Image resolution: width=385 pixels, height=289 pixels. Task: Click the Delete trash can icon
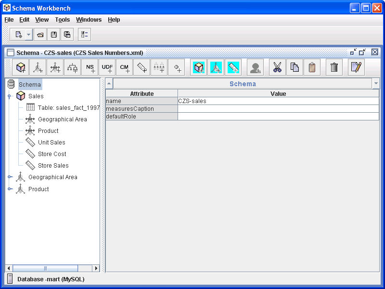click(x=334, y=67)
